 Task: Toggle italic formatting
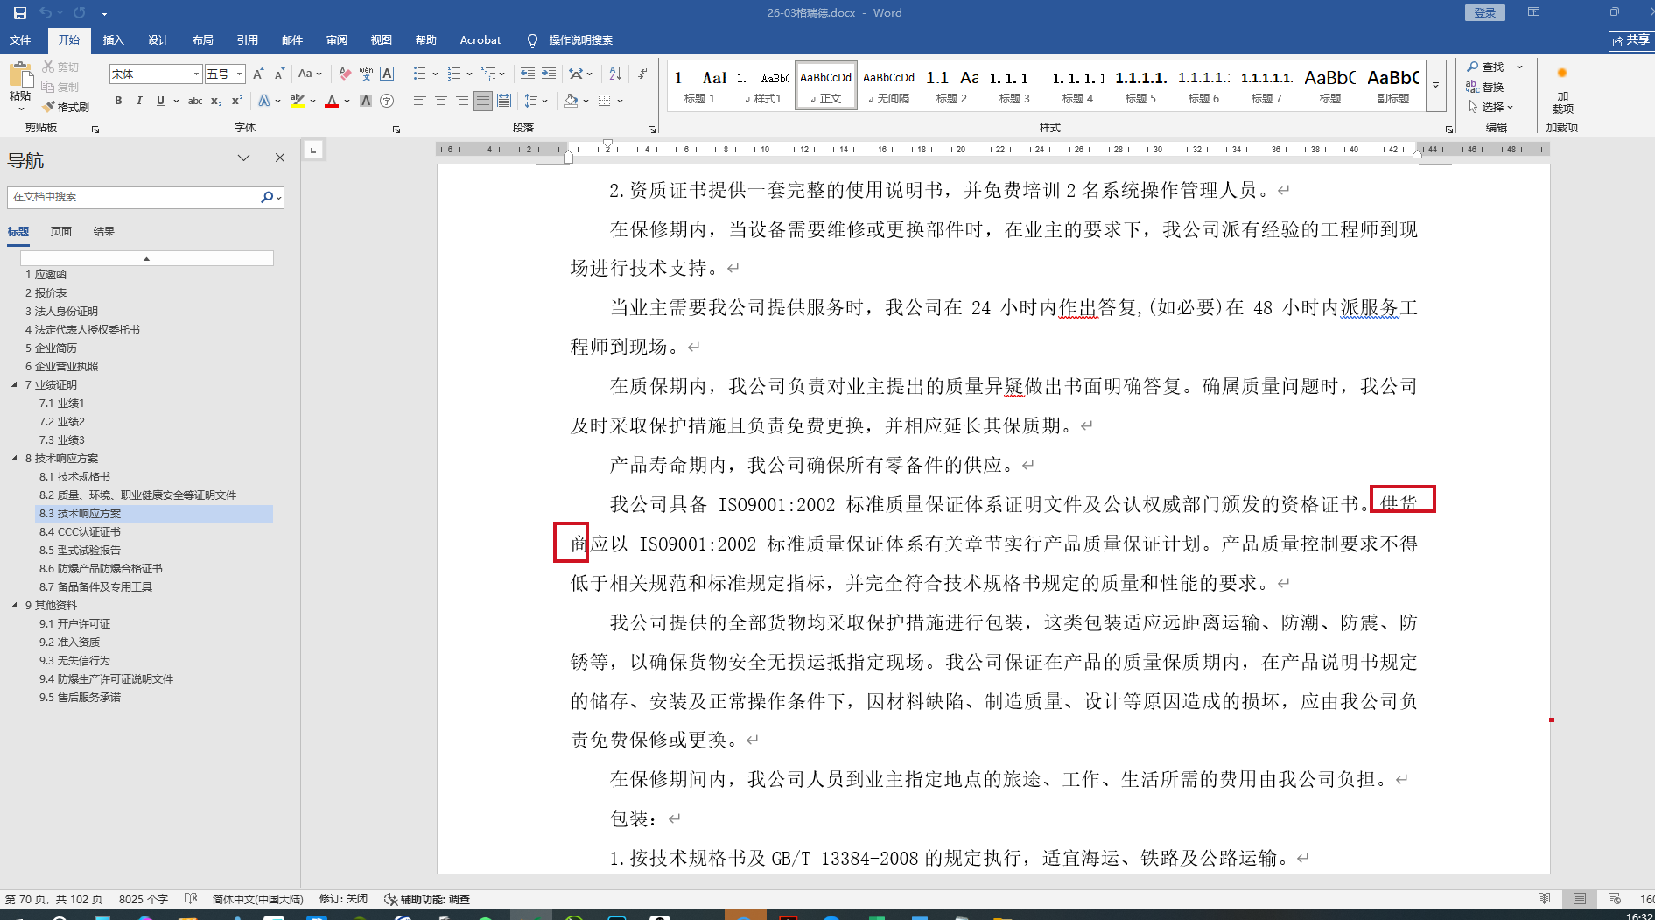click(139, 102)
